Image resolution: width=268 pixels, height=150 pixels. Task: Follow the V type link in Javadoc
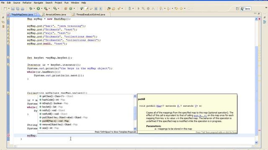pos(196,106)
